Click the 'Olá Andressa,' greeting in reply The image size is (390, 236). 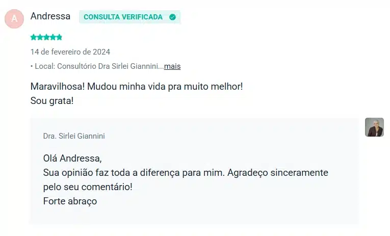point(72,158)
